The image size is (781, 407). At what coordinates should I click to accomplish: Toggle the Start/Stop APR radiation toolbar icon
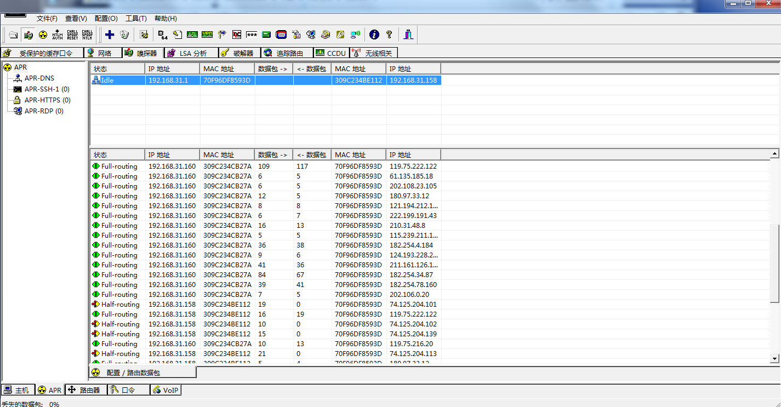coord(43,35)
